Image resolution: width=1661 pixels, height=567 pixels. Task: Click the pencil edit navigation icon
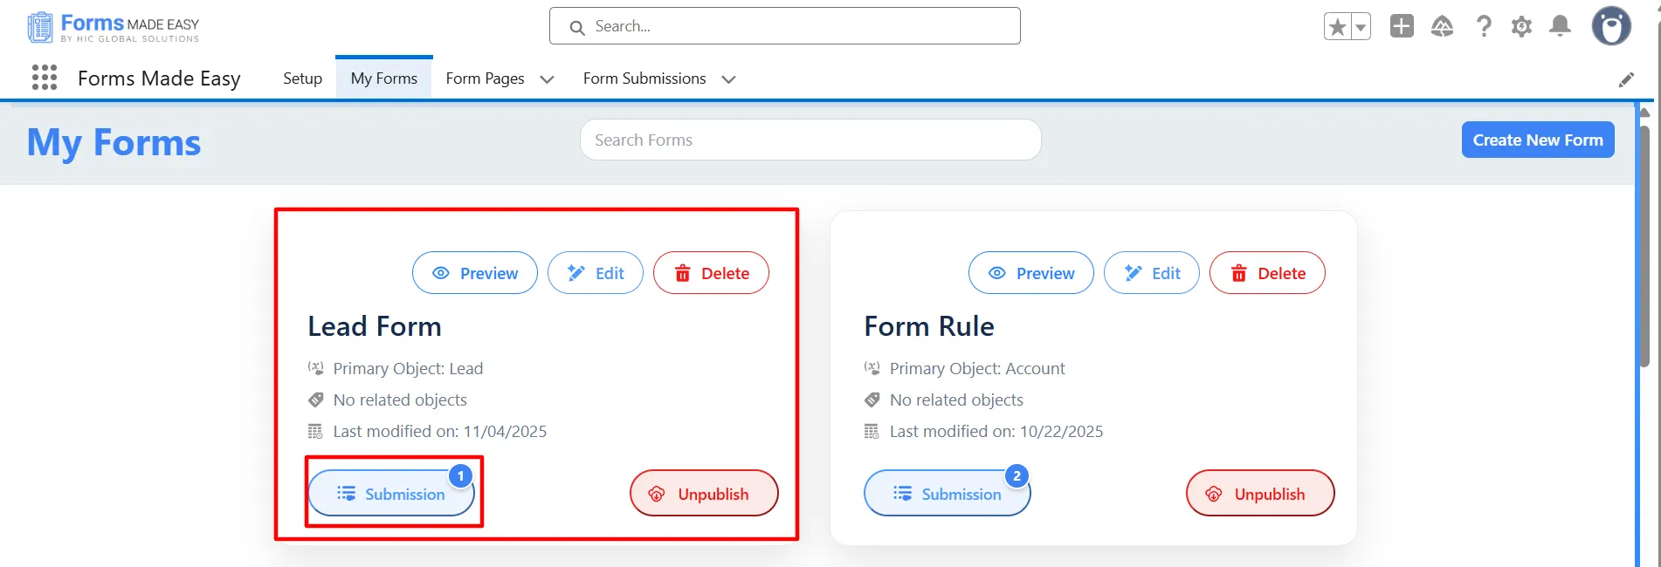pyautogui.click(x=1626, y=79)
